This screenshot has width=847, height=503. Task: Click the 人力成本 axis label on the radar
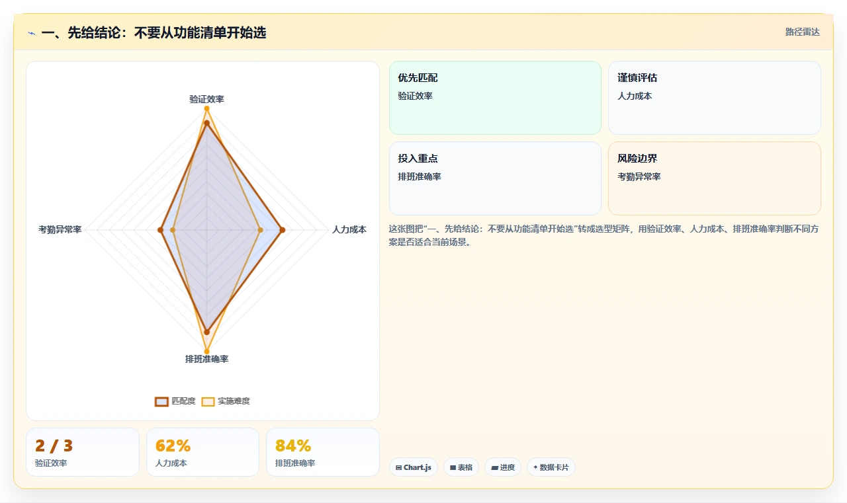[349, 230]
